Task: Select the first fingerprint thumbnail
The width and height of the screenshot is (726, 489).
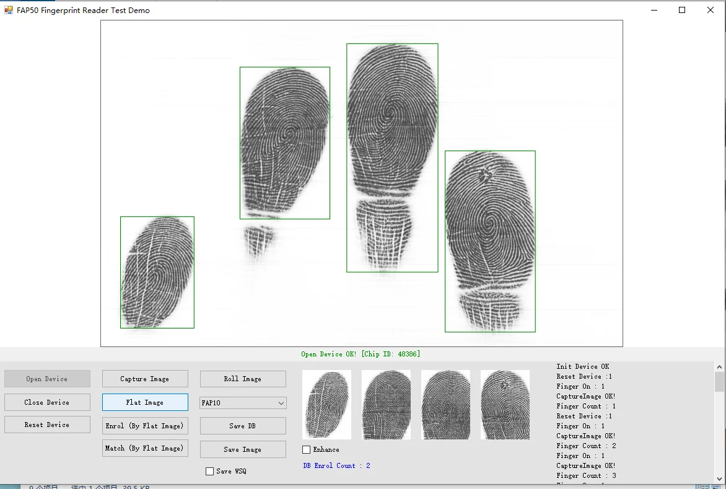Action: pos(326,405)
